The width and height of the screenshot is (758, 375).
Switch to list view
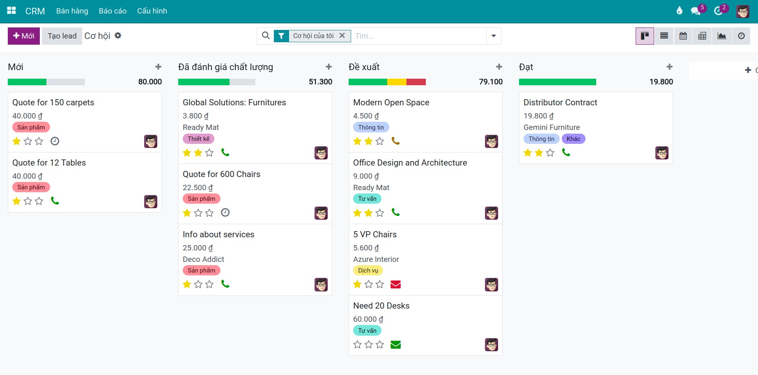click(664, 36)
